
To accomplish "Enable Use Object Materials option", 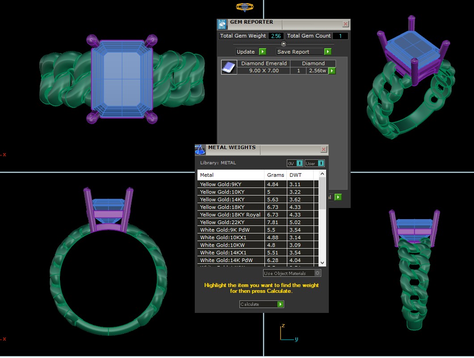I will pyautogui.click(x=317, y=273).
